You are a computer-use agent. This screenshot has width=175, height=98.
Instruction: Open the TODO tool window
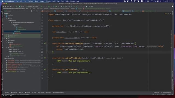click(7, 92)
